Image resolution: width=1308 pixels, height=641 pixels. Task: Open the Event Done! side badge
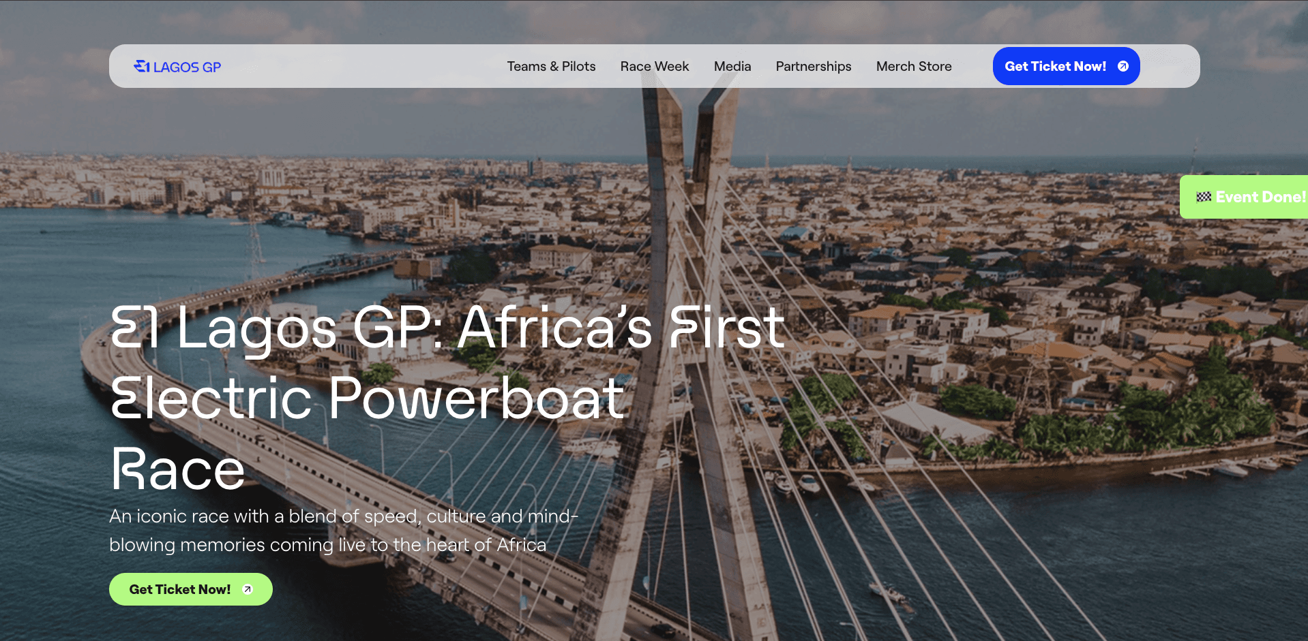click(x=1244, y=197)
